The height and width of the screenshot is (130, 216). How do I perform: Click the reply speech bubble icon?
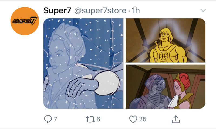point(48,119)
